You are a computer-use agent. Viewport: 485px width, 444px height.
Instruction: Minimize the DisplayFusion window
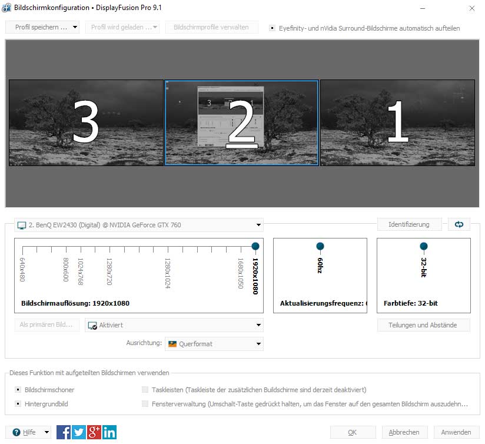[x=423, y=8]
